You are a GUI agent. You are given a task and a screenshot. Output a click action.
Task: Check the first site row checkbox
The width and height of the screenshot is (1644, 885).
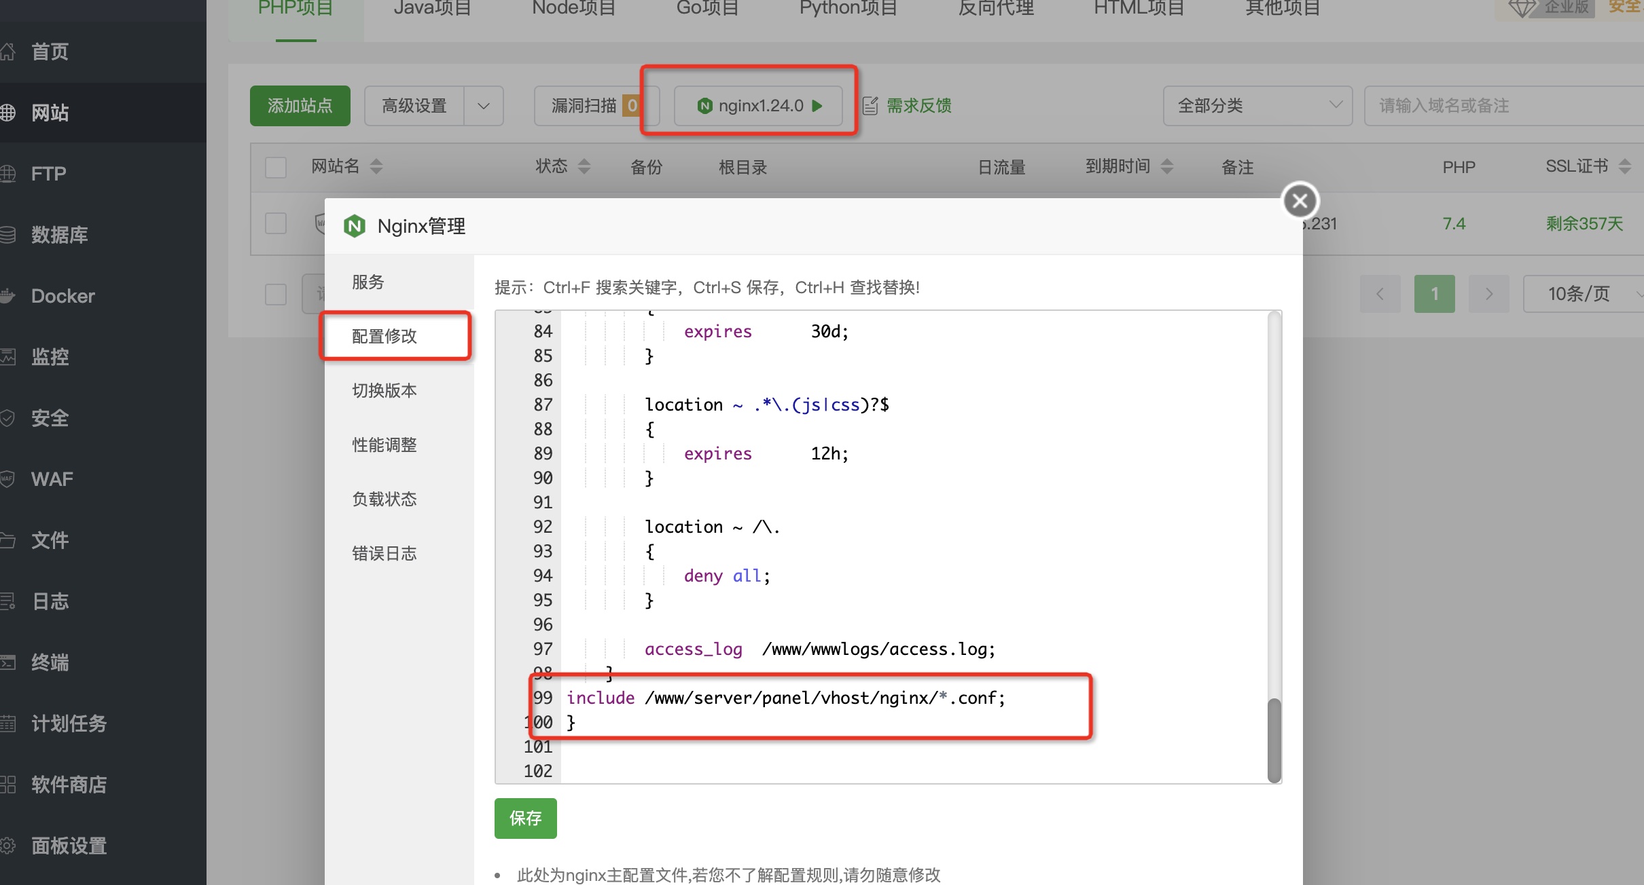[276, 223]
